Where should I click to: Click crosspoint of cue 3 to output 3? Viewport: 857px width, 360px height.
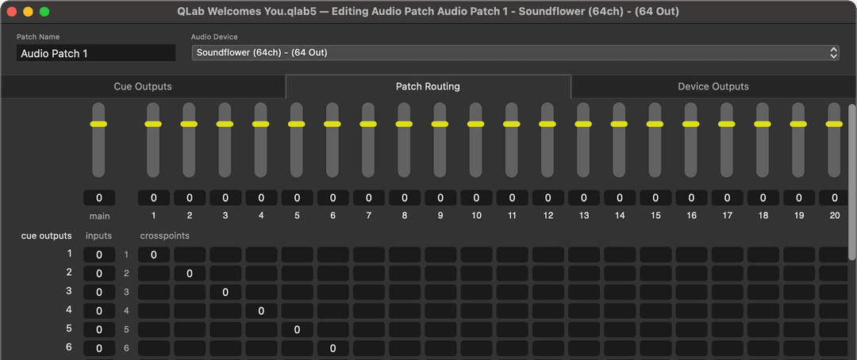tap(225, 292)
